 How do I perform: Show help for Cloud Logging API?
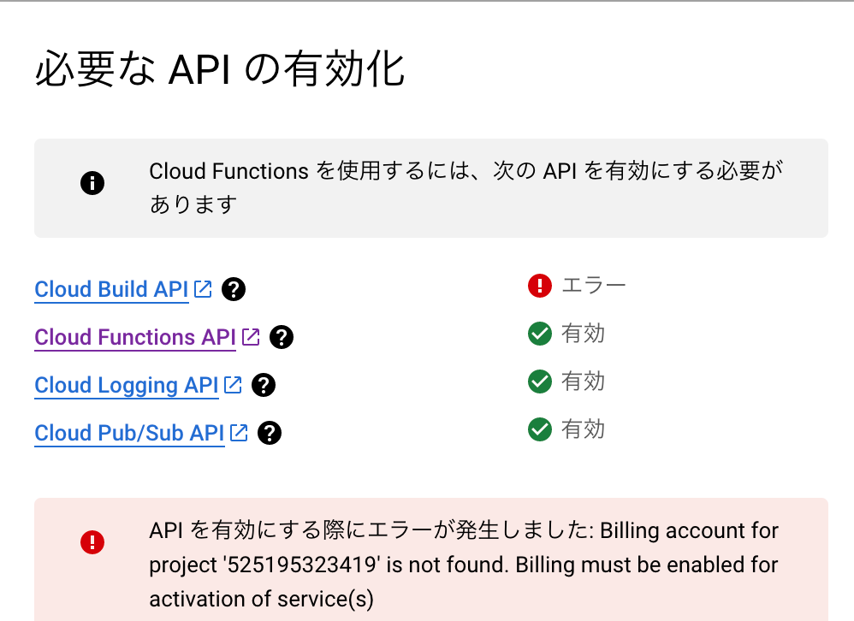point(264,386)
